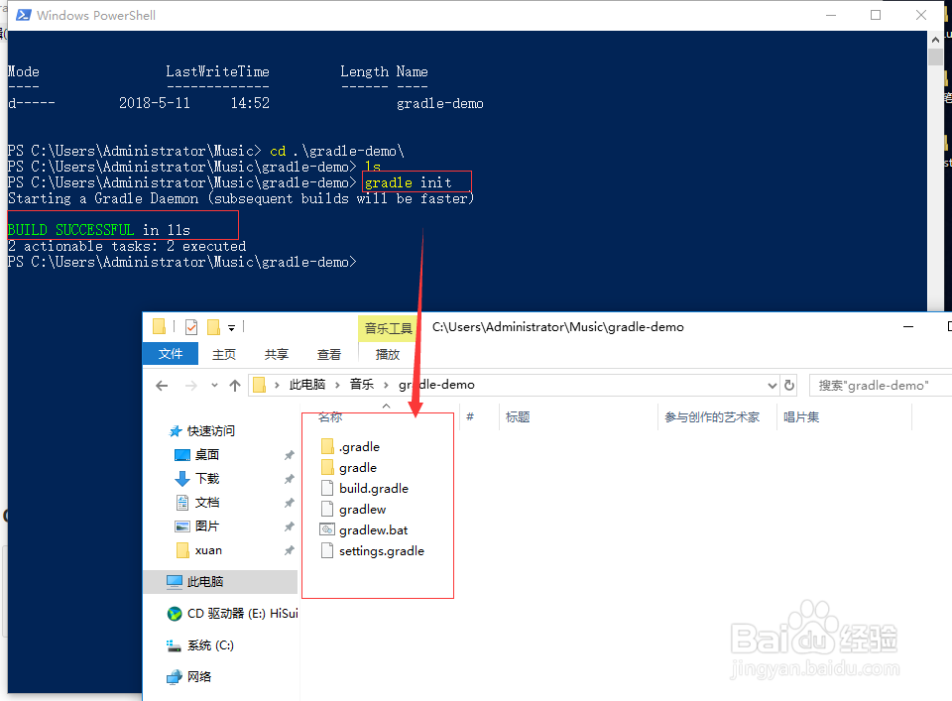Expand the address bar history dropdown
This screenshot has height=701, width=952.
pyautogui.click(x=772, y=386)
